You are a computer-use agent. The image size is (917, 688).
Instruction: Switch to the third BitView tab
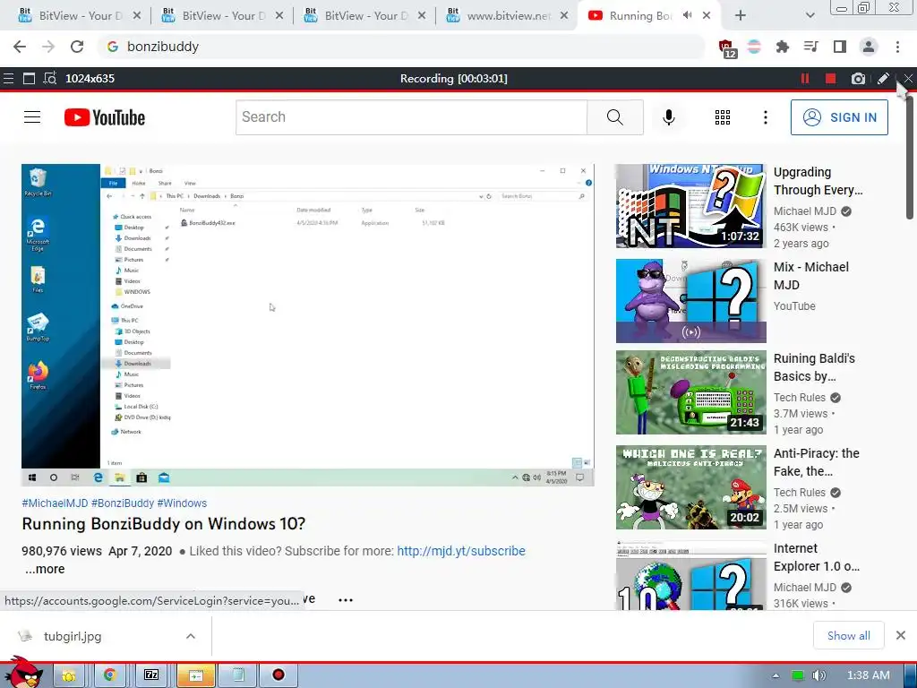365,16
